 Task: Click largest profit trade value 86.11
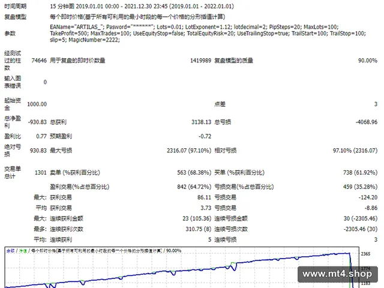(x=204, y=197)
